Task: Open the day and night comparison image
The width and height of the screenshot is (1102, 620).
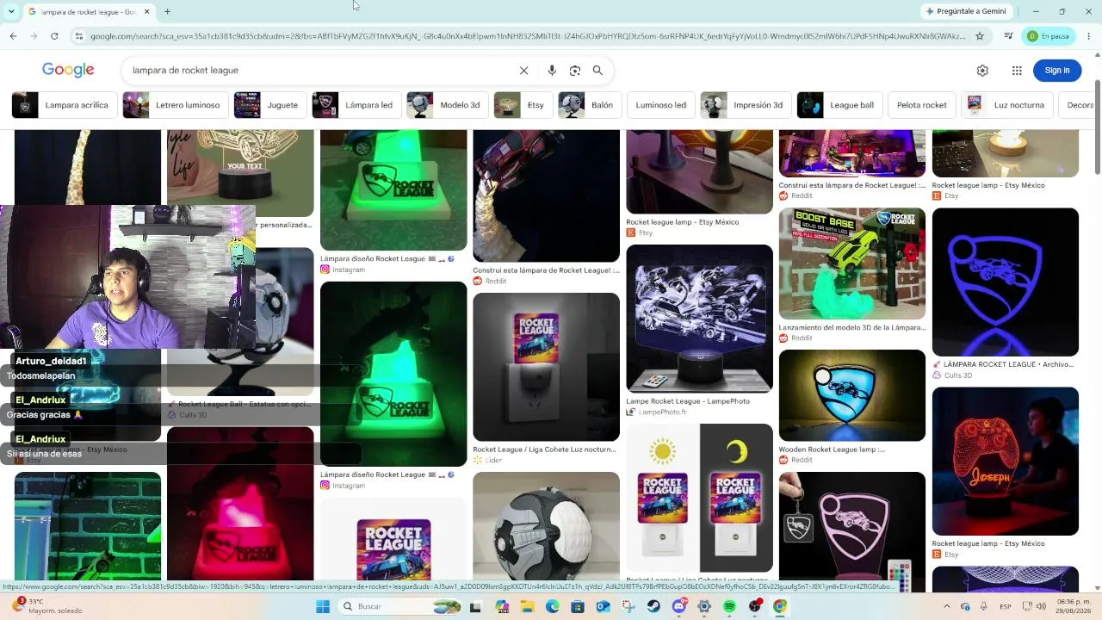Action: click(699, 498)
